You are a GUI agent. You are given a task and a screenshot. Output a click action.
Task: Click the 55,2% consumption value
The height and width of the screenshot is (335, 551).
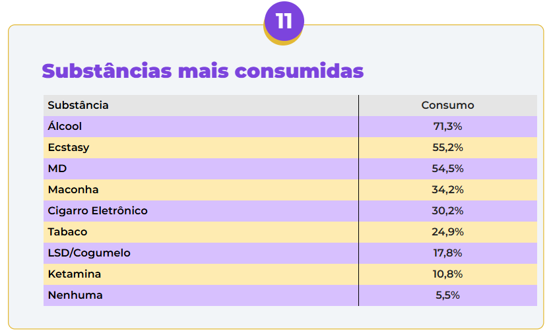(x=447, y=148)
